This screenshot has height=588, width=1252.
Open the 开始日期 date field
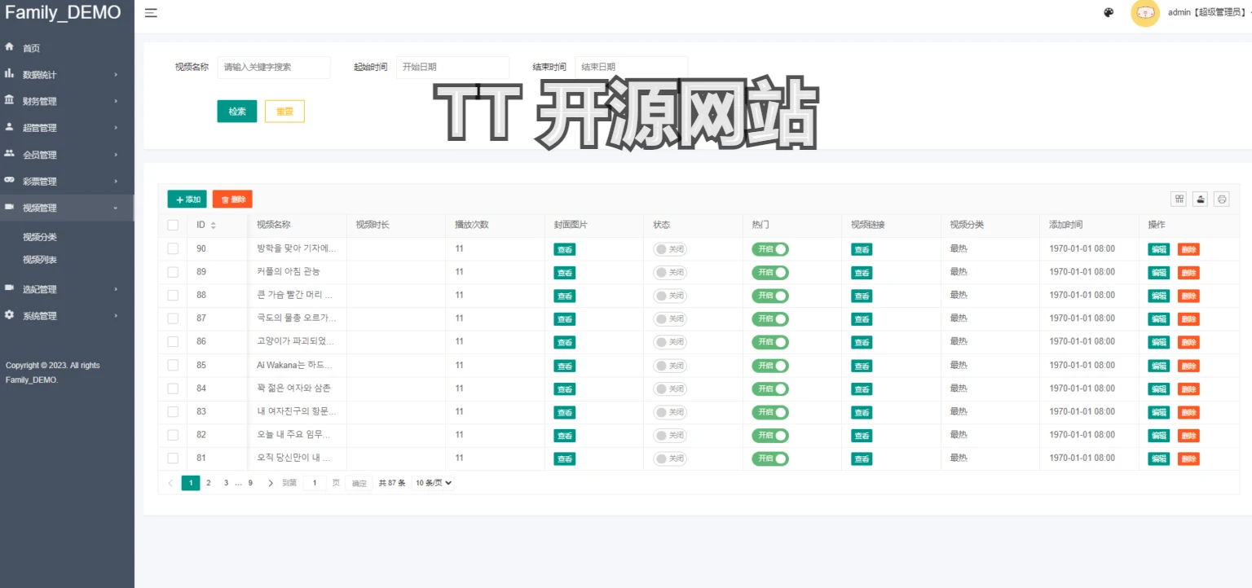(x=452, y=68)
